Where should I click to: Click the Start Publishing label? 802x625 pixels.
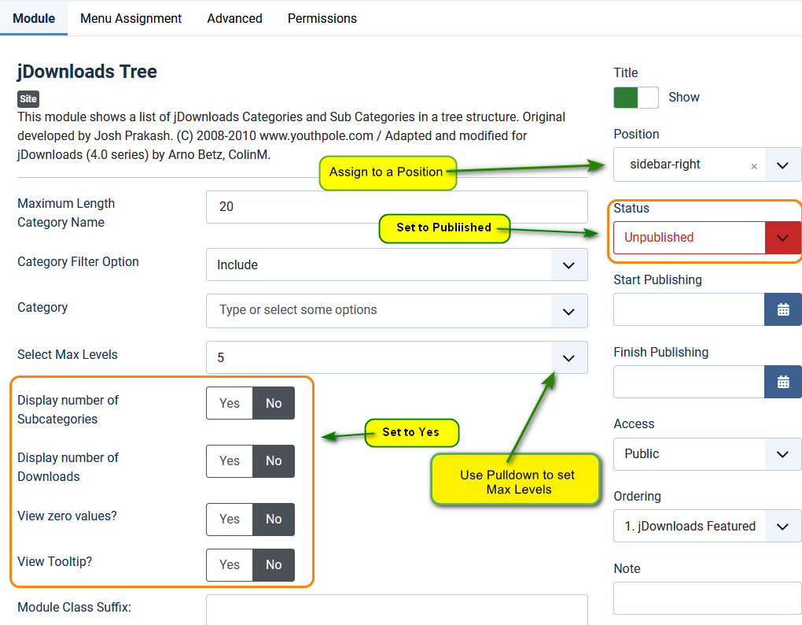(658, 279)
